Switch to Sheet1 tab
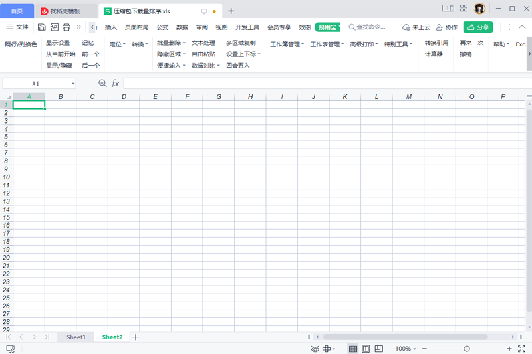This screenshot has height=354, width=532. (x=76, y=337)
